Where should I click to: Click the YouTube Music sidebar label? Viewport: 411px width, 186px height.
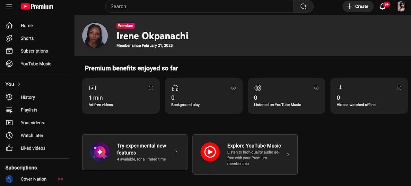pyautogui.click(x=36, y=64)
